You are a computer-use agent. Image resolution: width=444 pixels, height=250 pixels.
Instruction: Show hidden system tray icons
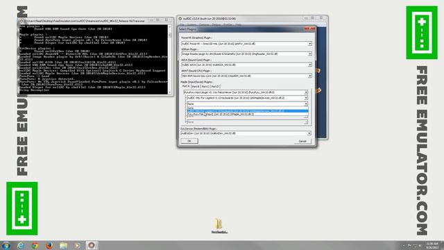(x=403, y=246)
